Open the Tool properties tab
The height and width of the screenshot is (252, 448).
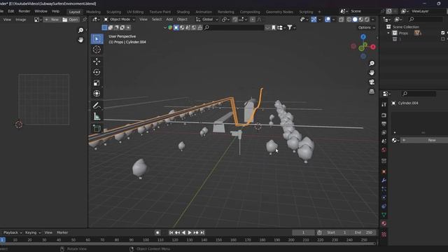coord(384,104)
